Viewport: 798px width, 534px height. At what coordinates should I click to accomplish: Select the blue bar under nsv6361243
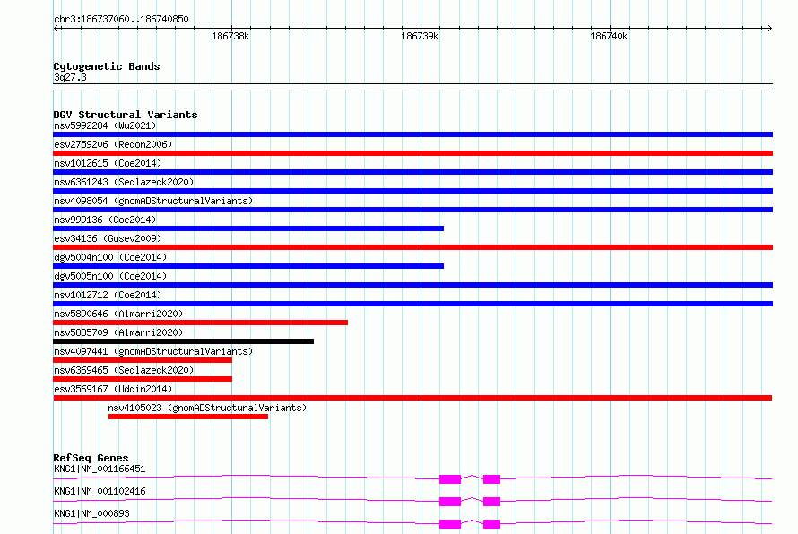coord(412,191)
